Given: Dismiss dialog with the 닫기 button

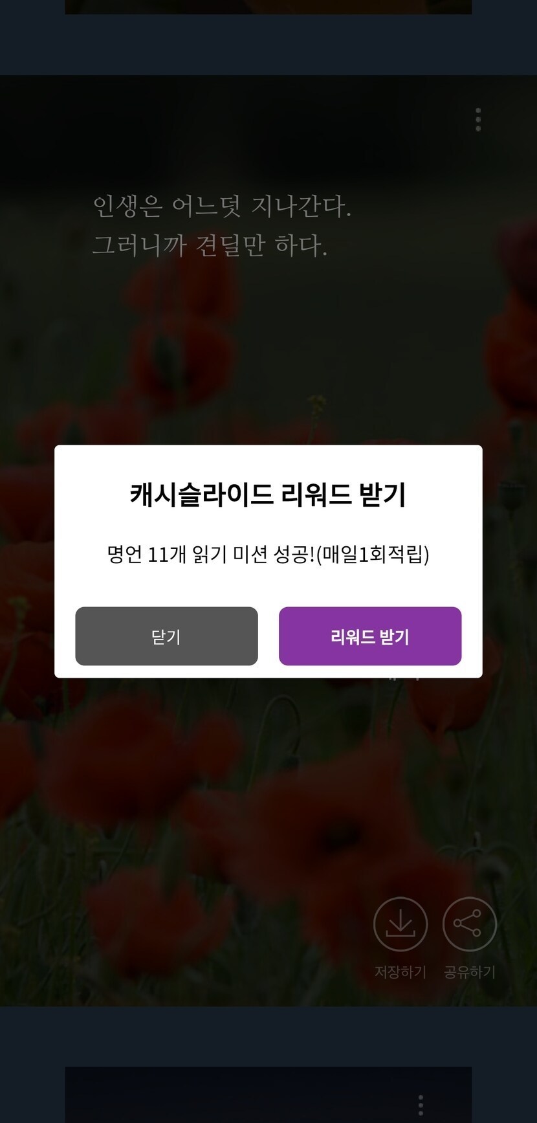Looking at the screenshot, I should (x=166, y=636).
